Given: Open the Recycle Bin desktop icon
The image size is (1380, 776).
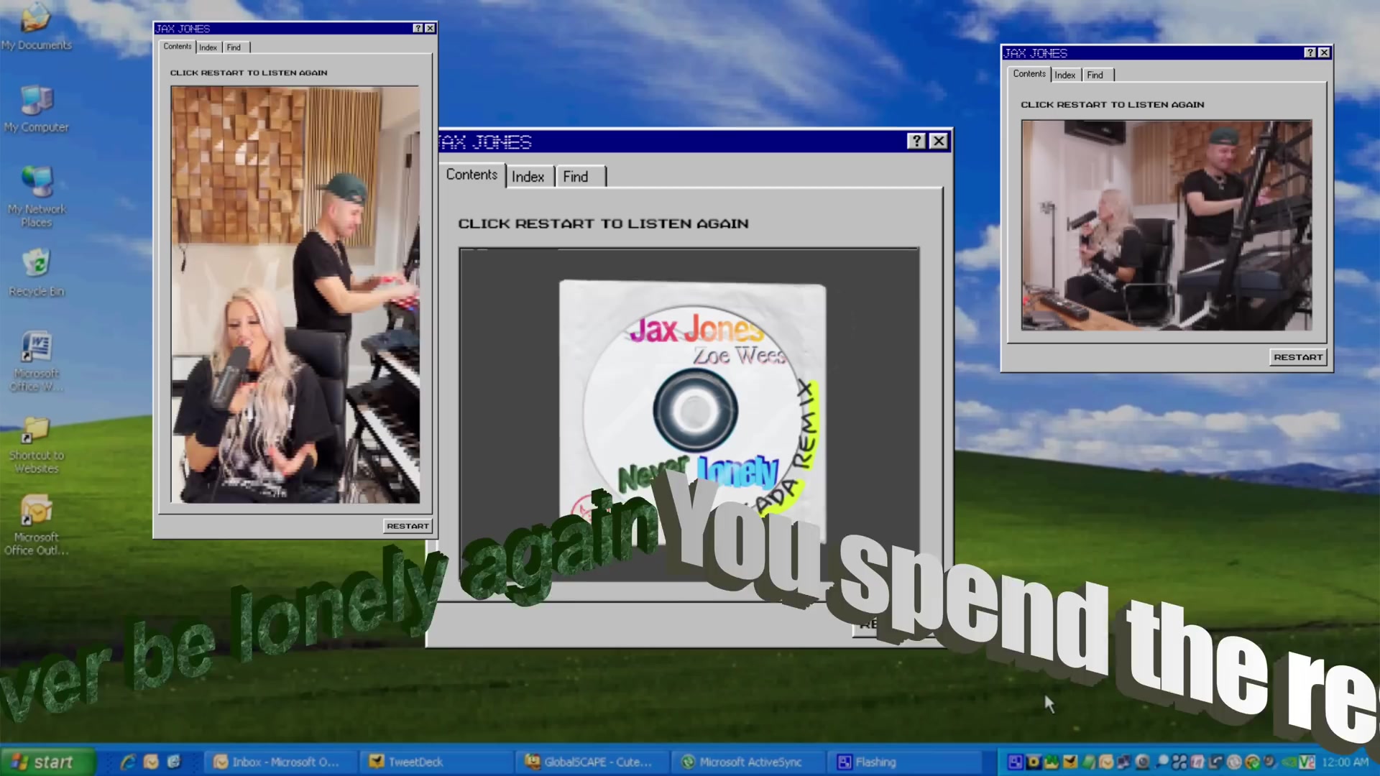Looking at the screenshot, I should 36,273.
